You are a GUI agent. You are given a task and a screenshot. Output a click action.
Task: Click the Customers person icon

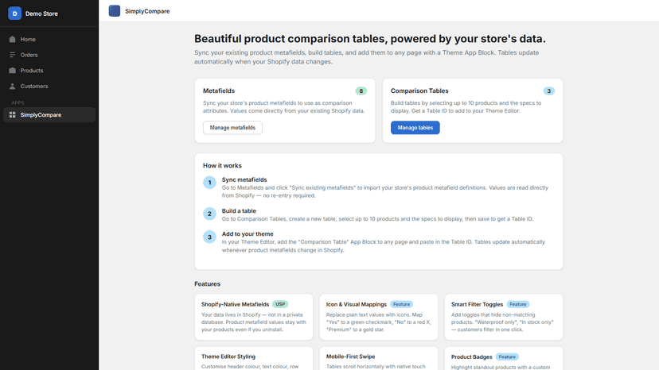[12, 86]
